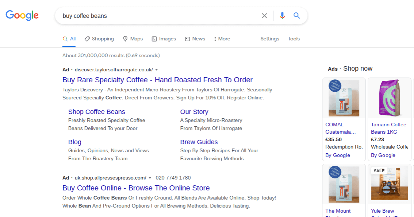Open the Tools option

[294, 39]
